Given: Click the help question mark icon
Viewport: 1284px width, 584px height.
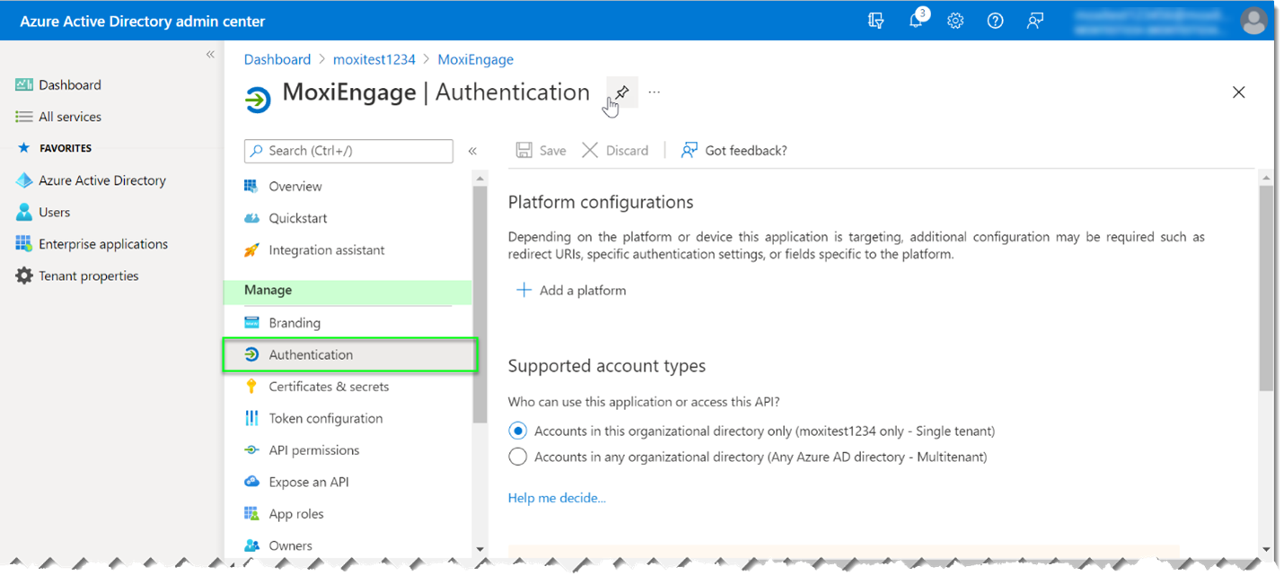Looking at the screenshot, I should coord(995,21).
